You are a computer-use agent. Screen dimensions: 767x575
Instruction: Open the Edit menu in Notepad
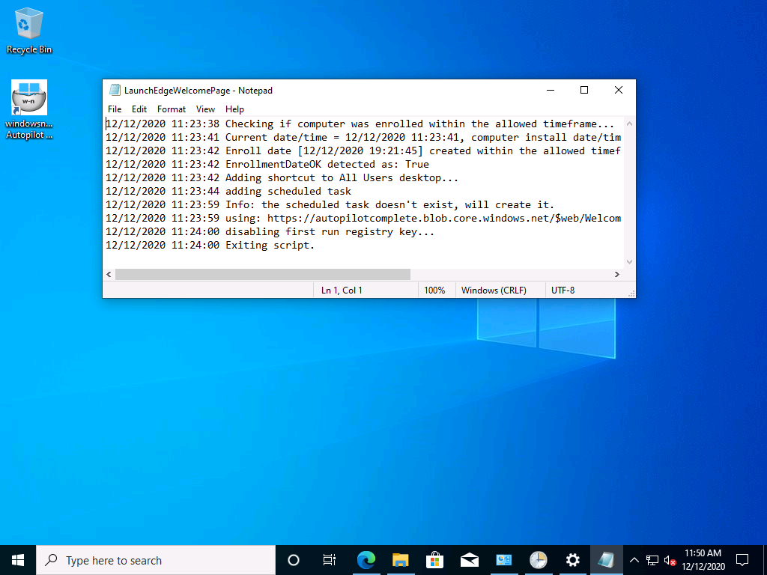(x=139, y=109)
